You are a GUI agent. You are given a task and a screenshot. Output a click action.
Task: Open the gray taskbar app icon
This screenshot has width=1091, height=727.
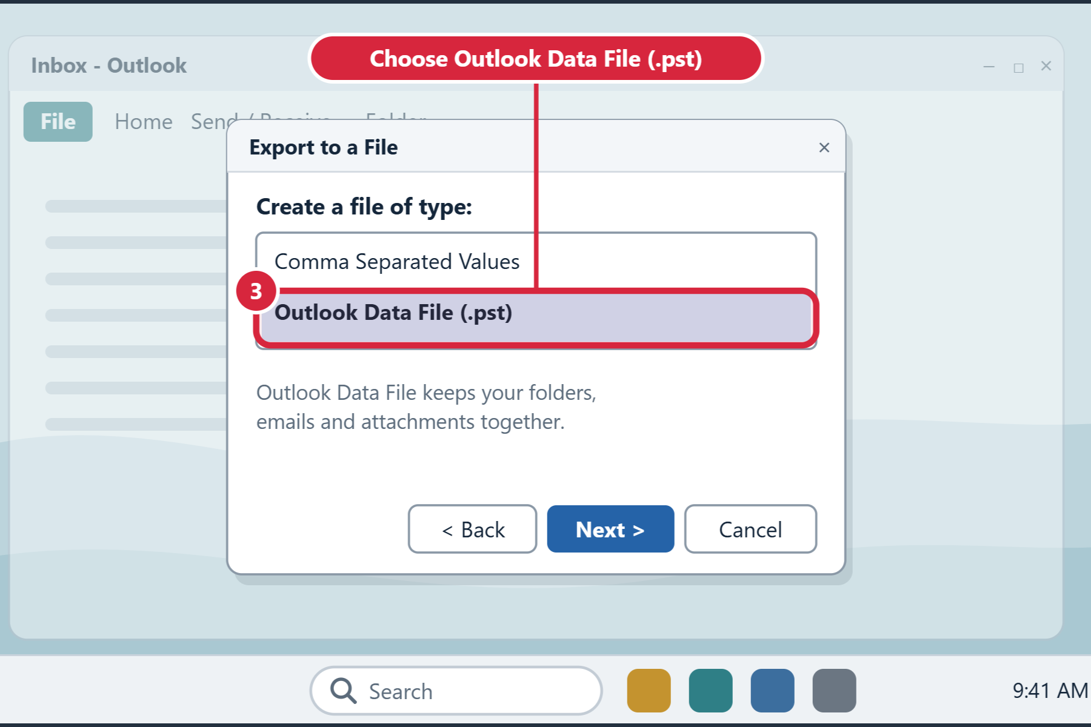coord(834,691)
